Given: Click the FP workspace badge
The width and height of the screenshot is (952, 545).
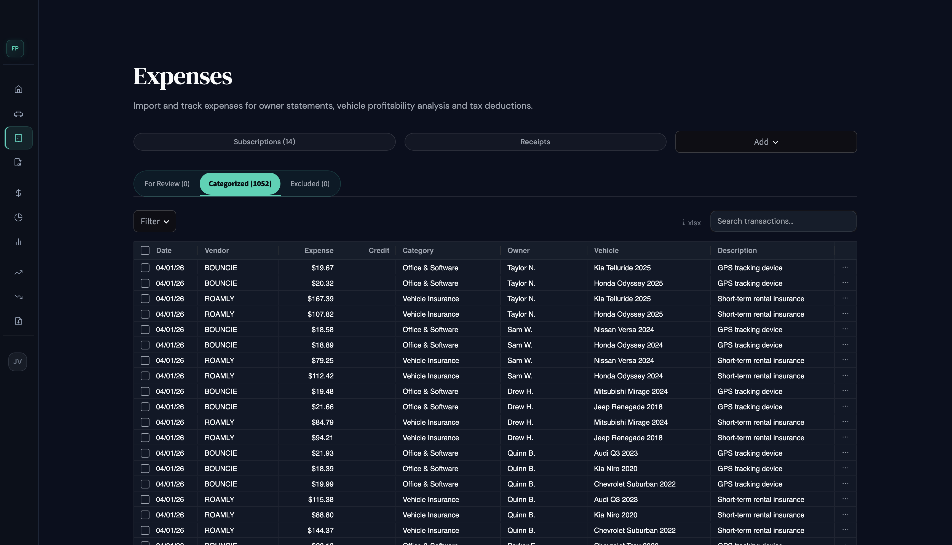Looking at the screenshot, I should point(15,48).
